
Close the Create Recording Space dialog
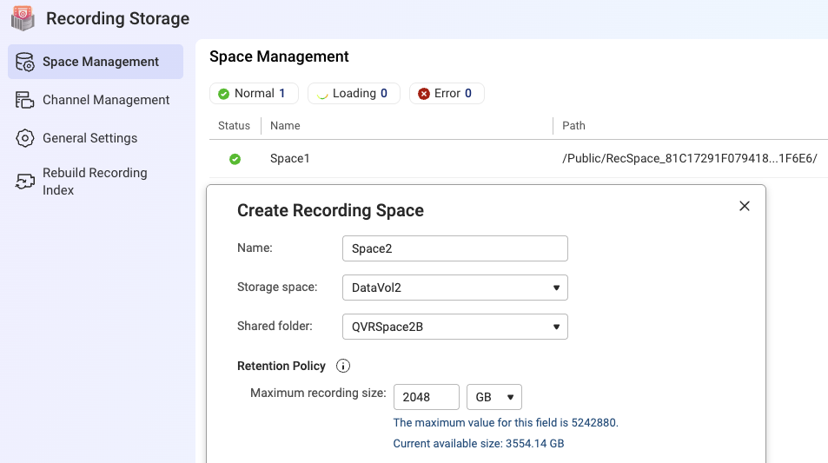coord(744,206)
